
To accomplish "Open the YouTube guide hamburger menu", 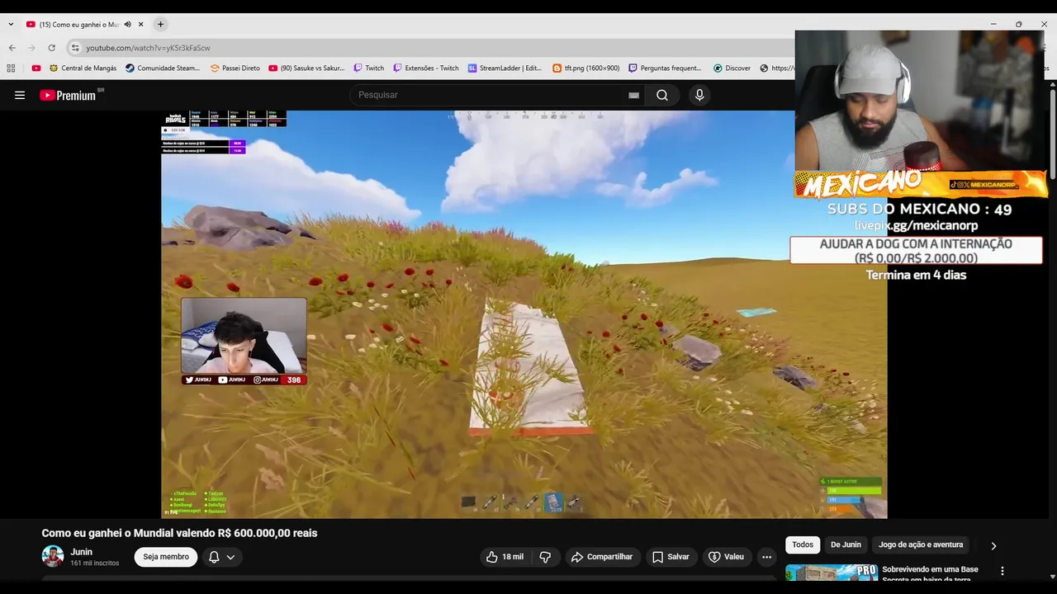I will tap(20, 95).
